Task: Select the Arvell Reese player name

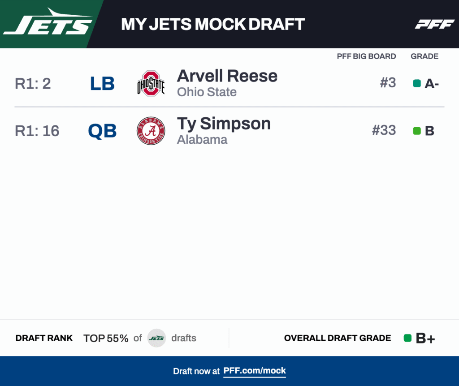Action: (x=227, y=76)
